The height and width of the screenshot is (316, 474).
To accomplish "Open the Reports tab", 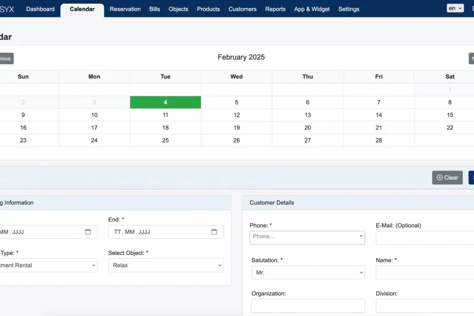I will [276, 9].
